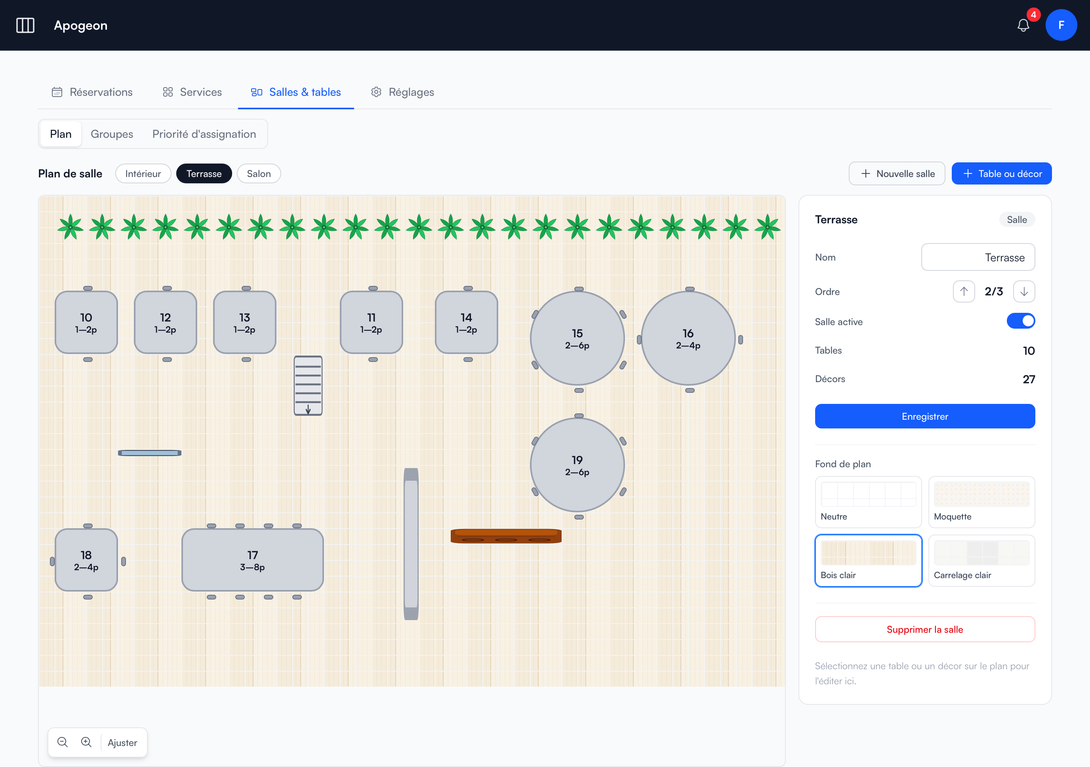This screenshot has height=767, width=1090.
Task: Move room order up arrow
Action: [x=964, y=291]
